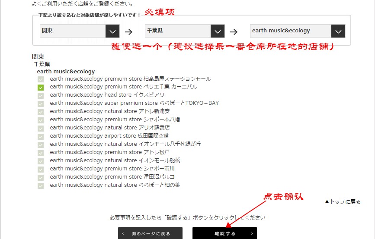Click the ▲トップに戻る link
The width and height of the screenshot is (375, 239).
[342, 201]
